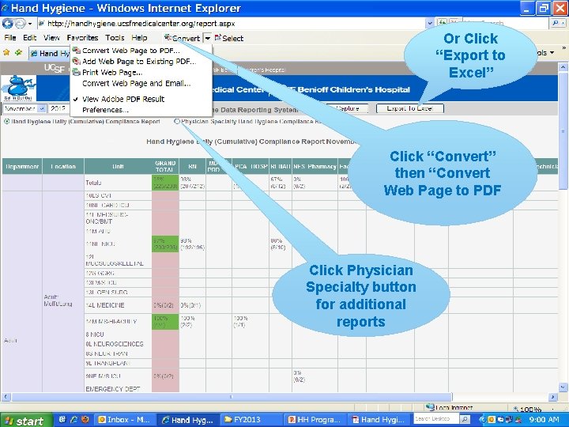Click the taskbar clock showing 9:00 AM
The image size is (569, 427).
[x=544, y=420]
